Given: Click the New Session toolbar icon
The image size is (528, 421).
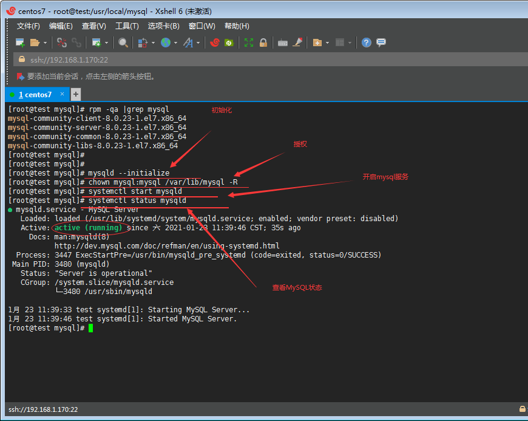Looking at the screenshot, I should tap(20, 43).
